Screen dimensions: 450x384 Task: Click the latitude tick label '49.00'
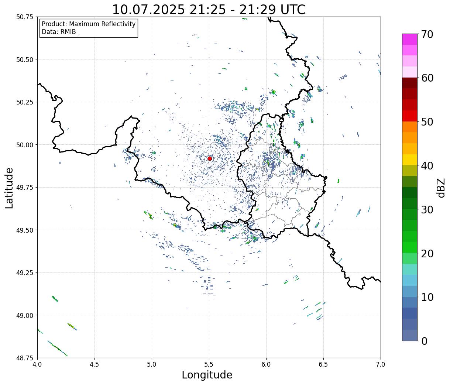tap(25, 315)
